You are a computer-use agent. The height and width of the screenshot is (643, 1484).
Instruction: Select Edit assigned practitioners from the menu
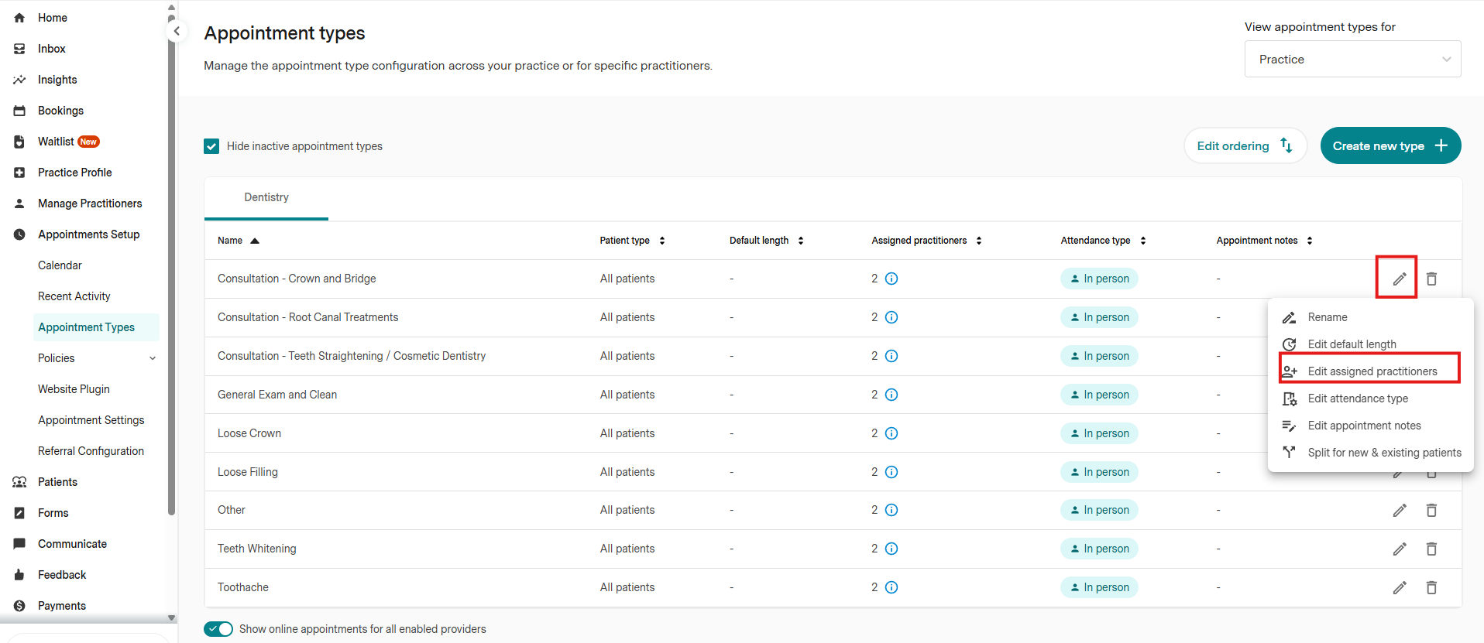[1372, 371]
